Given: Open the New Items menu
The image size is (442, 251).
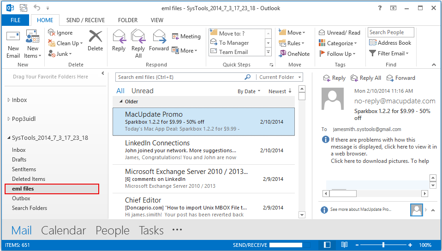Looking at the screenshot, I should pyautogui.click(x=32, y=44).
